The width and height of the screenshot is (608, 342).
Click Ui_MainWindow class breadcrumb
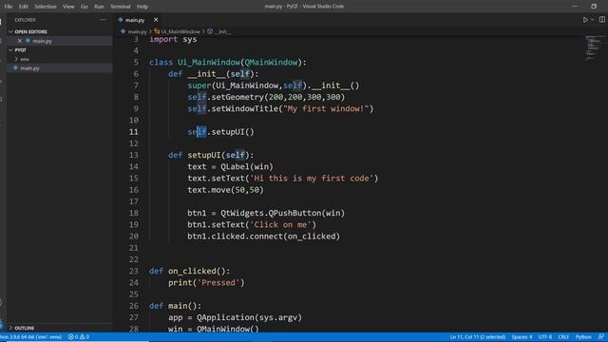(180, 31)
